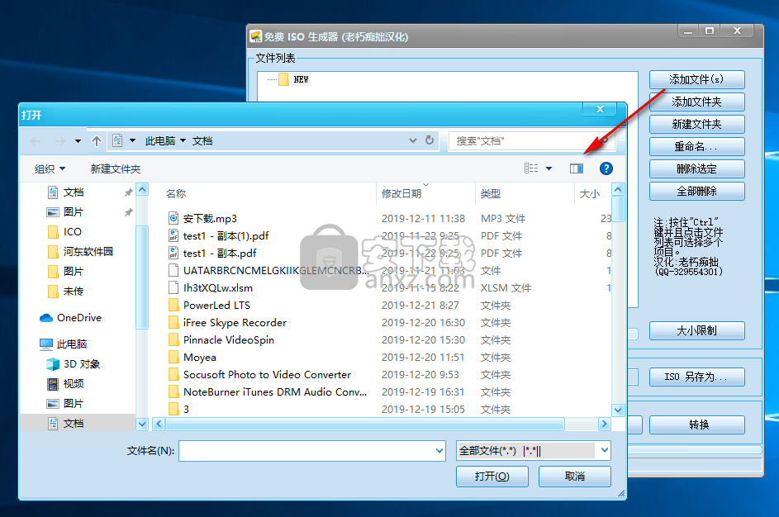Click the Refresh icon in address bar
779x517 pixels.
click(x=430, y=140)
